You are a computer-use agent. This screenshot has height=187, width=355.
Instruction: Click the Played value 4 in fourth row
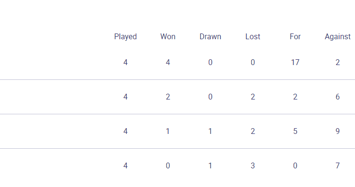(x=125, y=166)
